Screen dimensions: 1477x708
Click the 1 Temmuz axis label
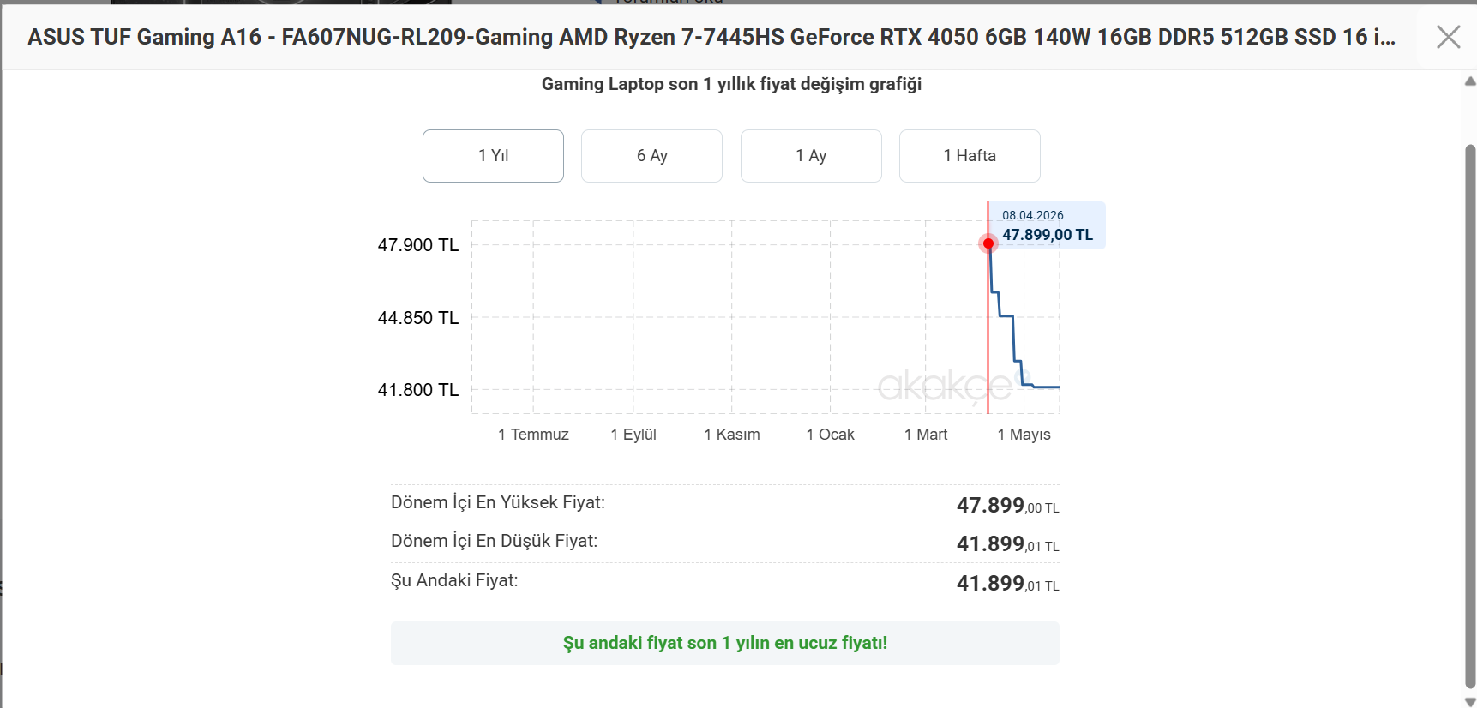coord(533,435)
